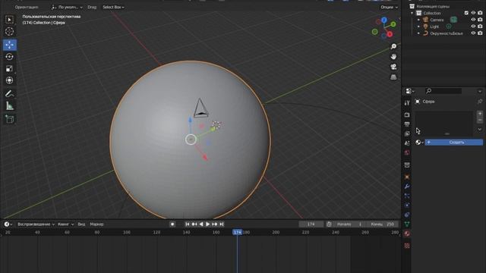This screenshot has height=273, width=486.
Task: Select the Select Box tool in toolbar
Action: pos(9,20)
